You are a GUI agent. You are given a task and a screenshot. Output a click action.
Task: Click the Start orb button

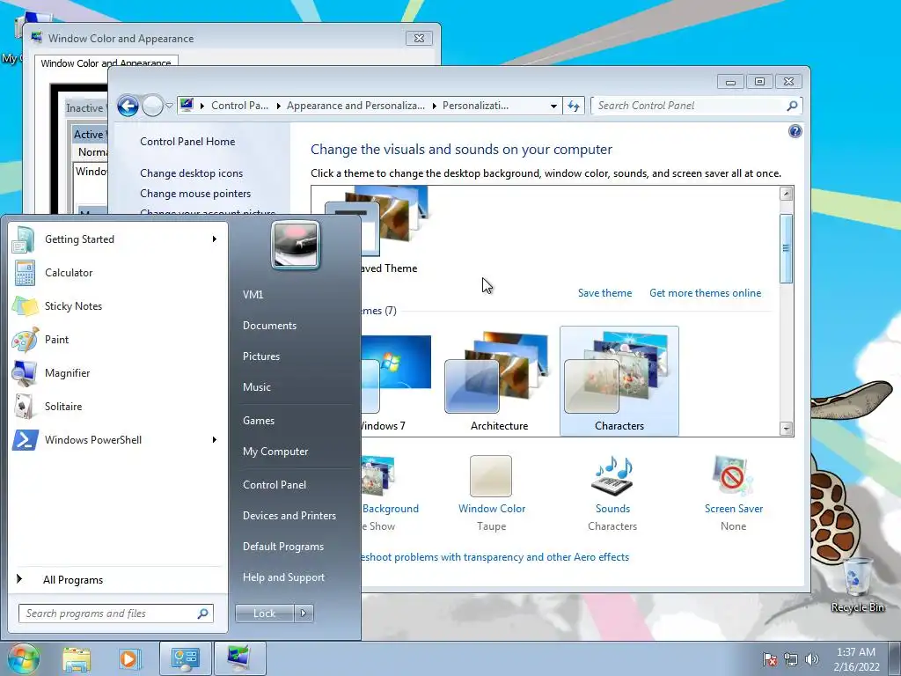[x=24, y=658]
